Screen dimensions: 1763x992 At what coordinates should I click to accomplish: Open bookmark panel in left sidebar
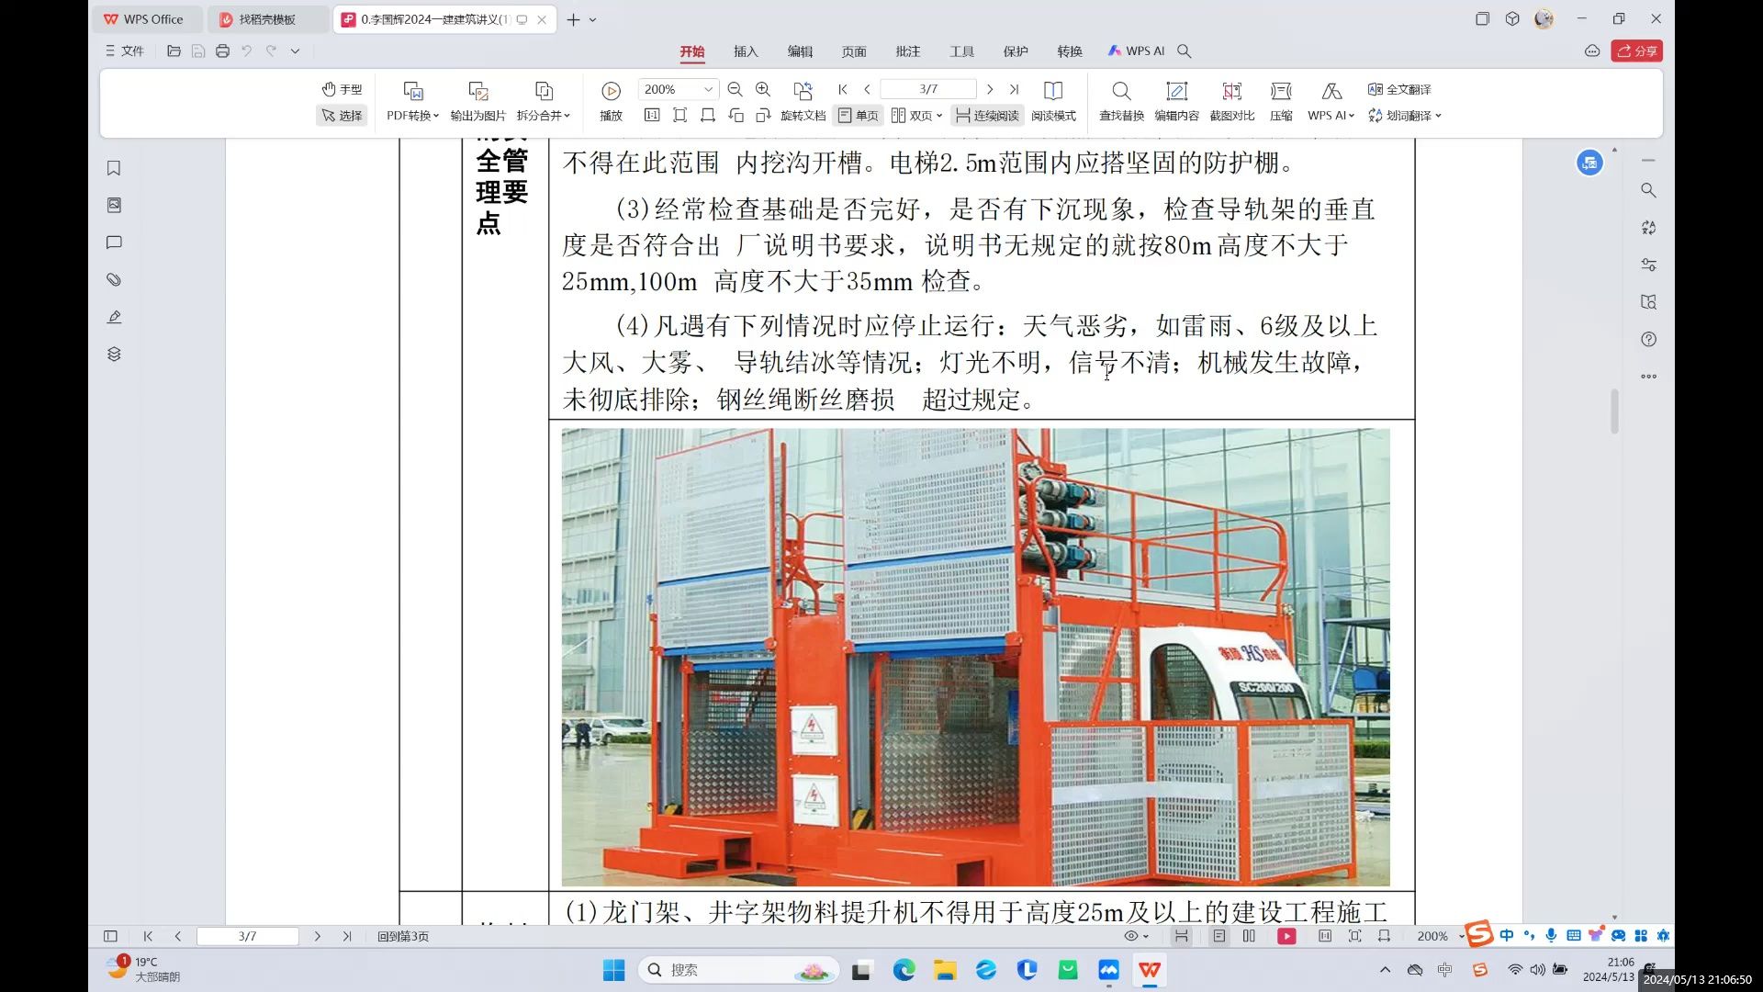(114, 168)
